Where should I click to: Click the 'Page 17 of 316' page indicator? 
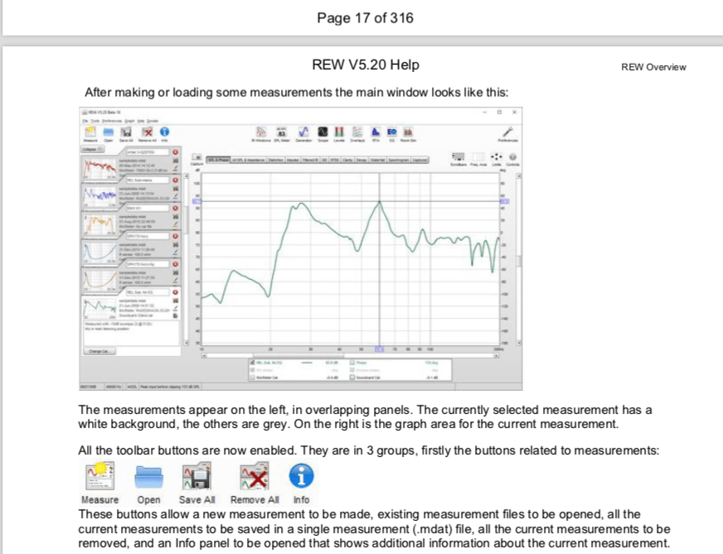[x=365, y=18]
